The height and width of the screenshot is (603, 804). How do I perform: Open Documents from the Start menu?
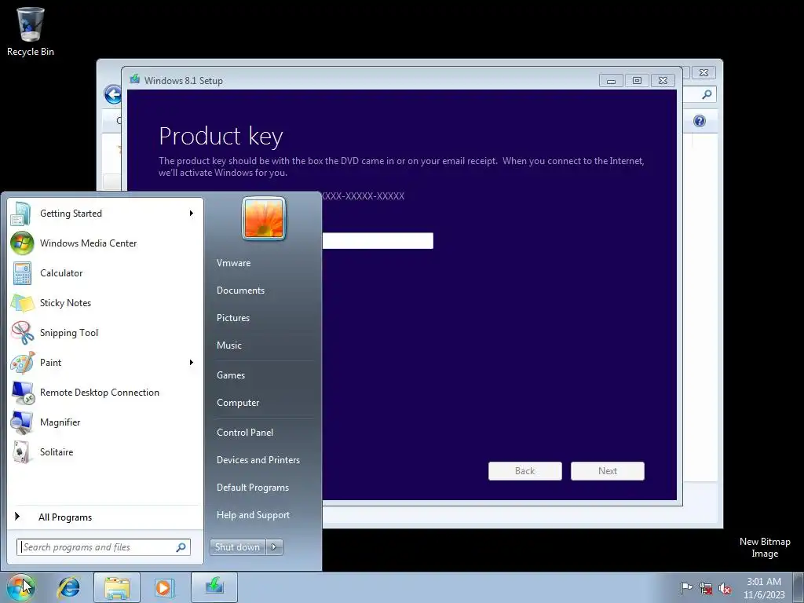240,291
